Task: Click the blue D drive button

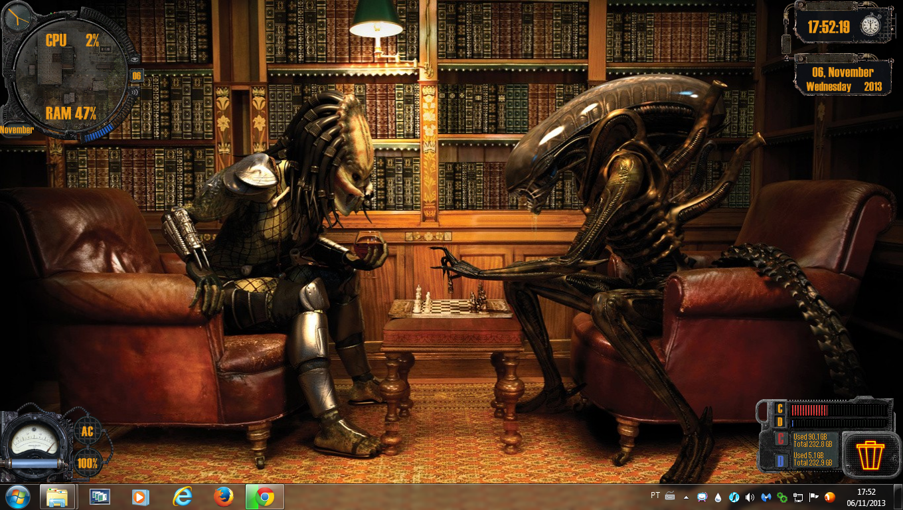Action: tap(781, 460)
